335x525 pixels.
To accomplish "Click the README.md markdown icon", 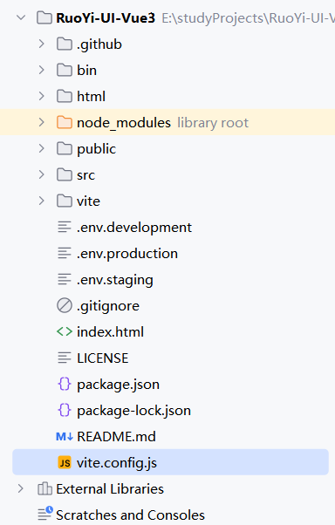I will [65, 437].
